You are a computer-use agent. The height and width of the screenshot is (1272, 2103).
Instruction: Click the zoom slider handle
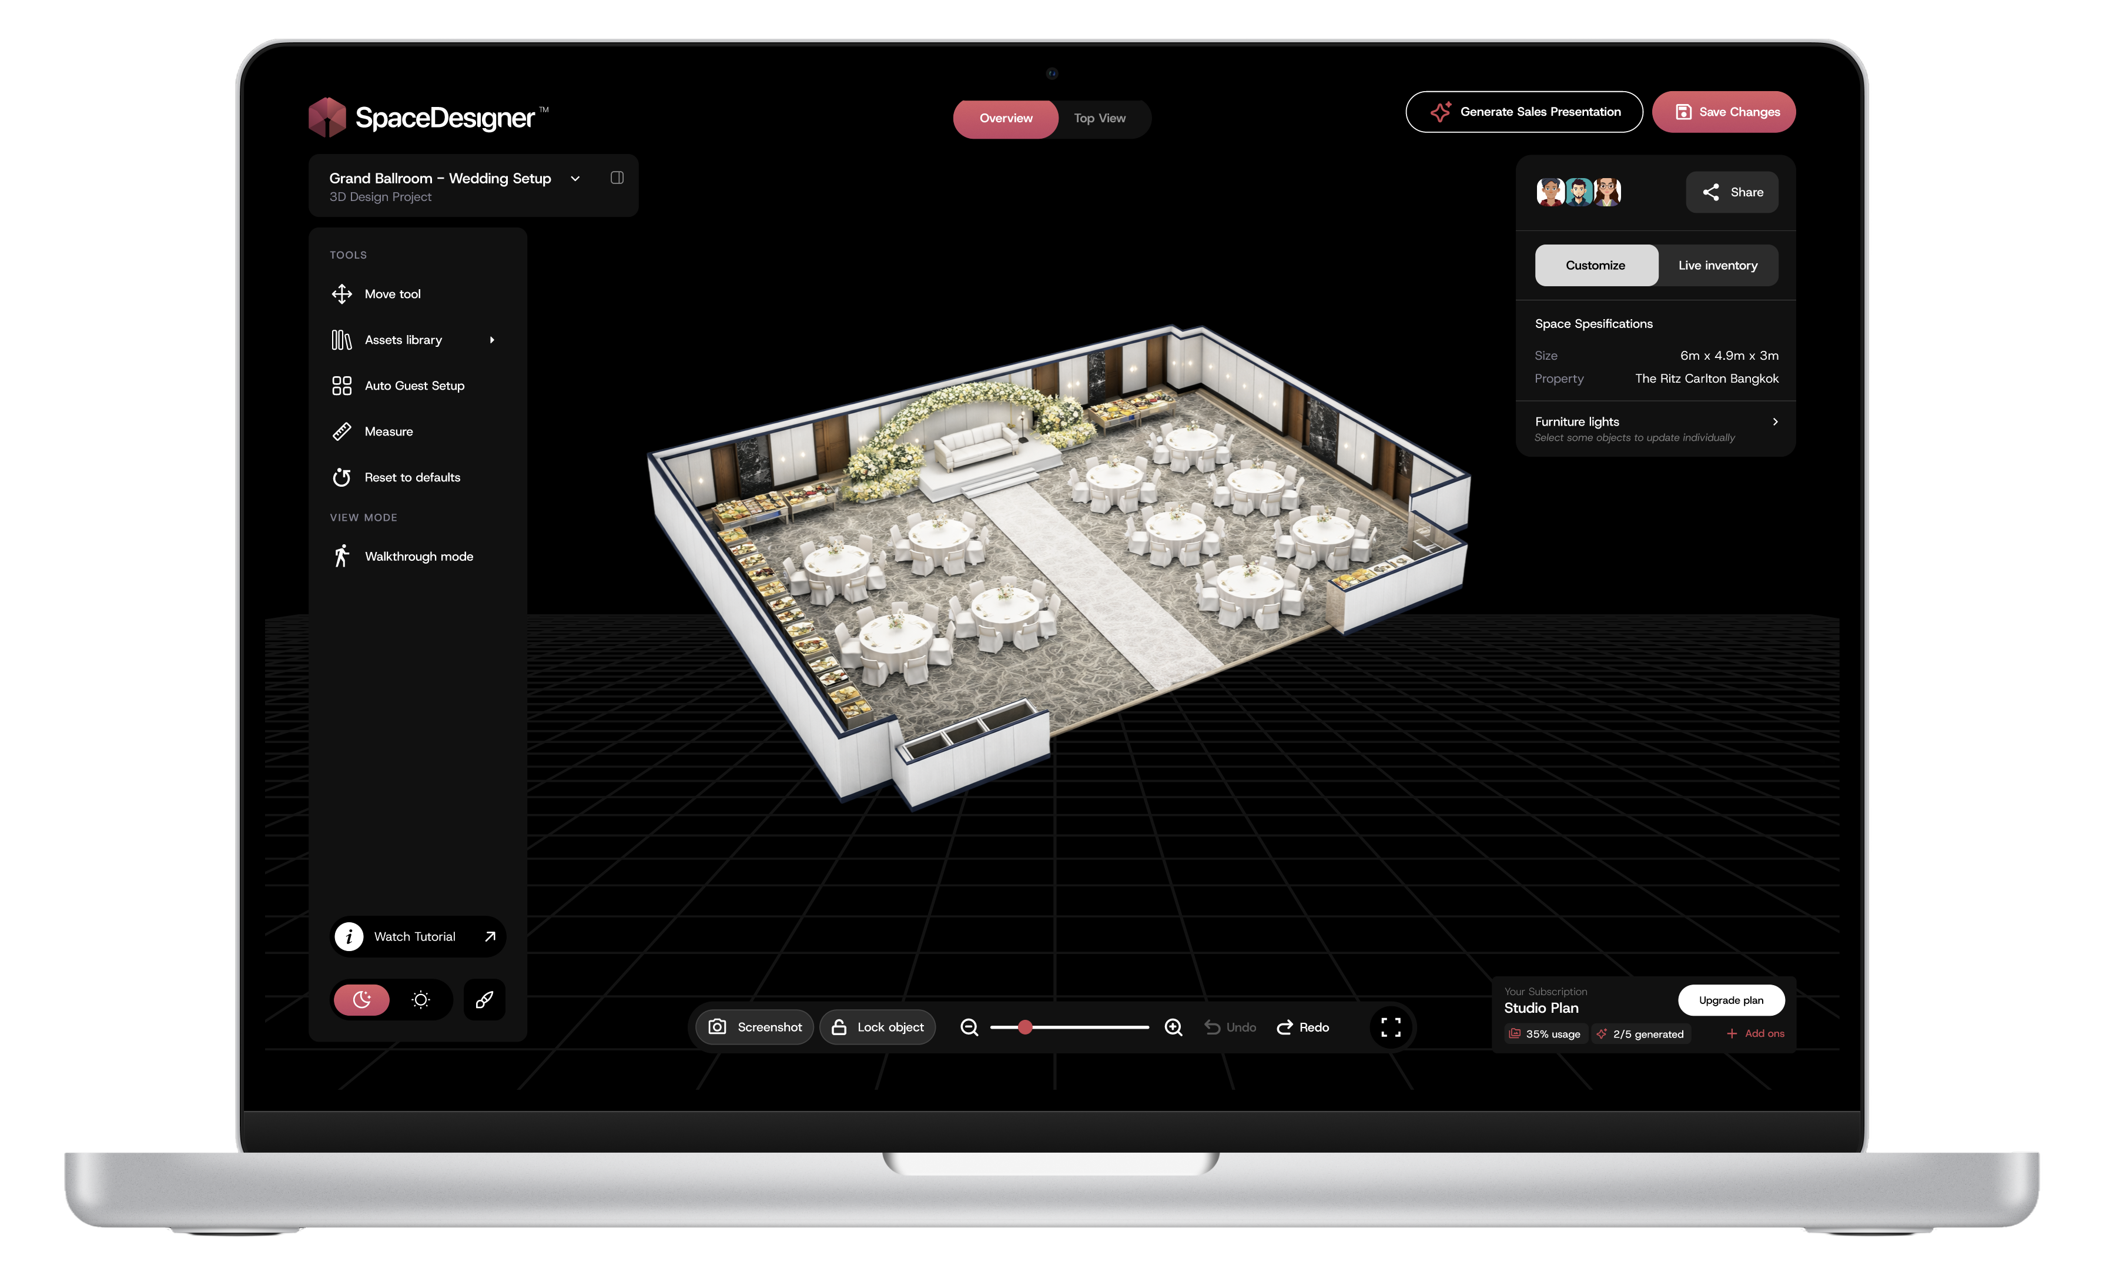tap(1025, 1027)
